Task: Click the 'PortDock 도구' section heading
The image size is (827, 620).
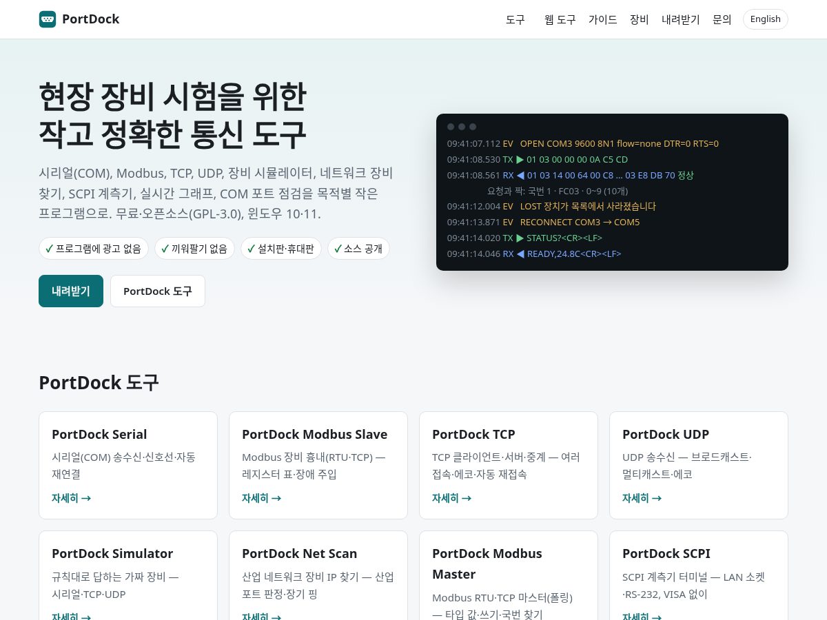Action: (x=99, y=382)
